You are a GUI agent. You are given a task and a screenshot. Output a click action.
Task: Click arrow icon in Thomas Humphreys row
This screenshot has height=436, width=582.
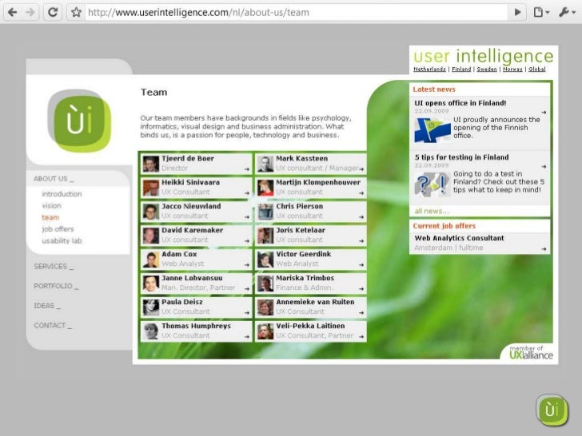(x=247, y=337)
